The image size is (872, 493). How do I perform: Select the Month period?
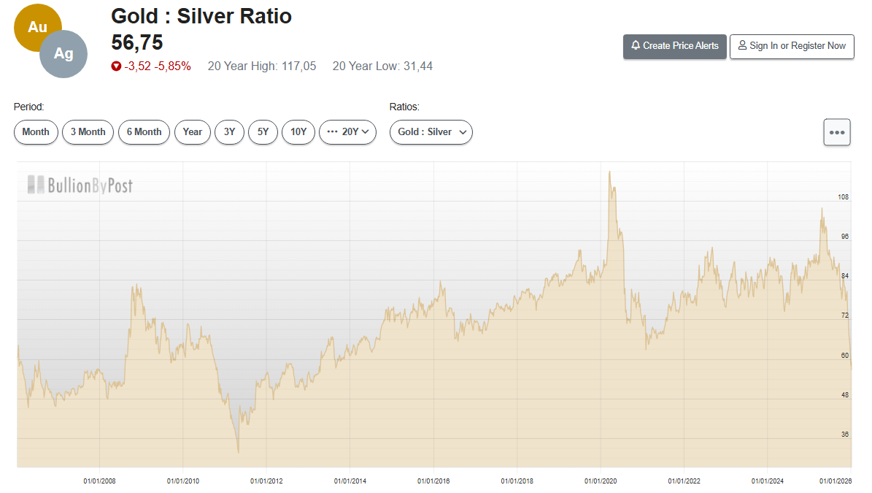[36, 132]
